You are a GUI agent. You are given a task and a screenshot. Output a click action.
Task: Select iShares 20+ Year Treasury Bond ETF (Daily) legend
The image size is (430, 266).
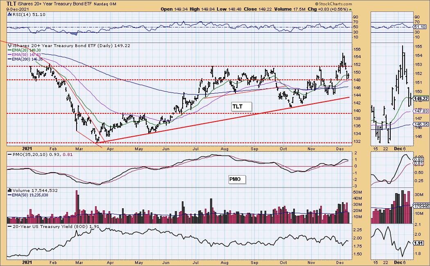click(x=71, y=46)
